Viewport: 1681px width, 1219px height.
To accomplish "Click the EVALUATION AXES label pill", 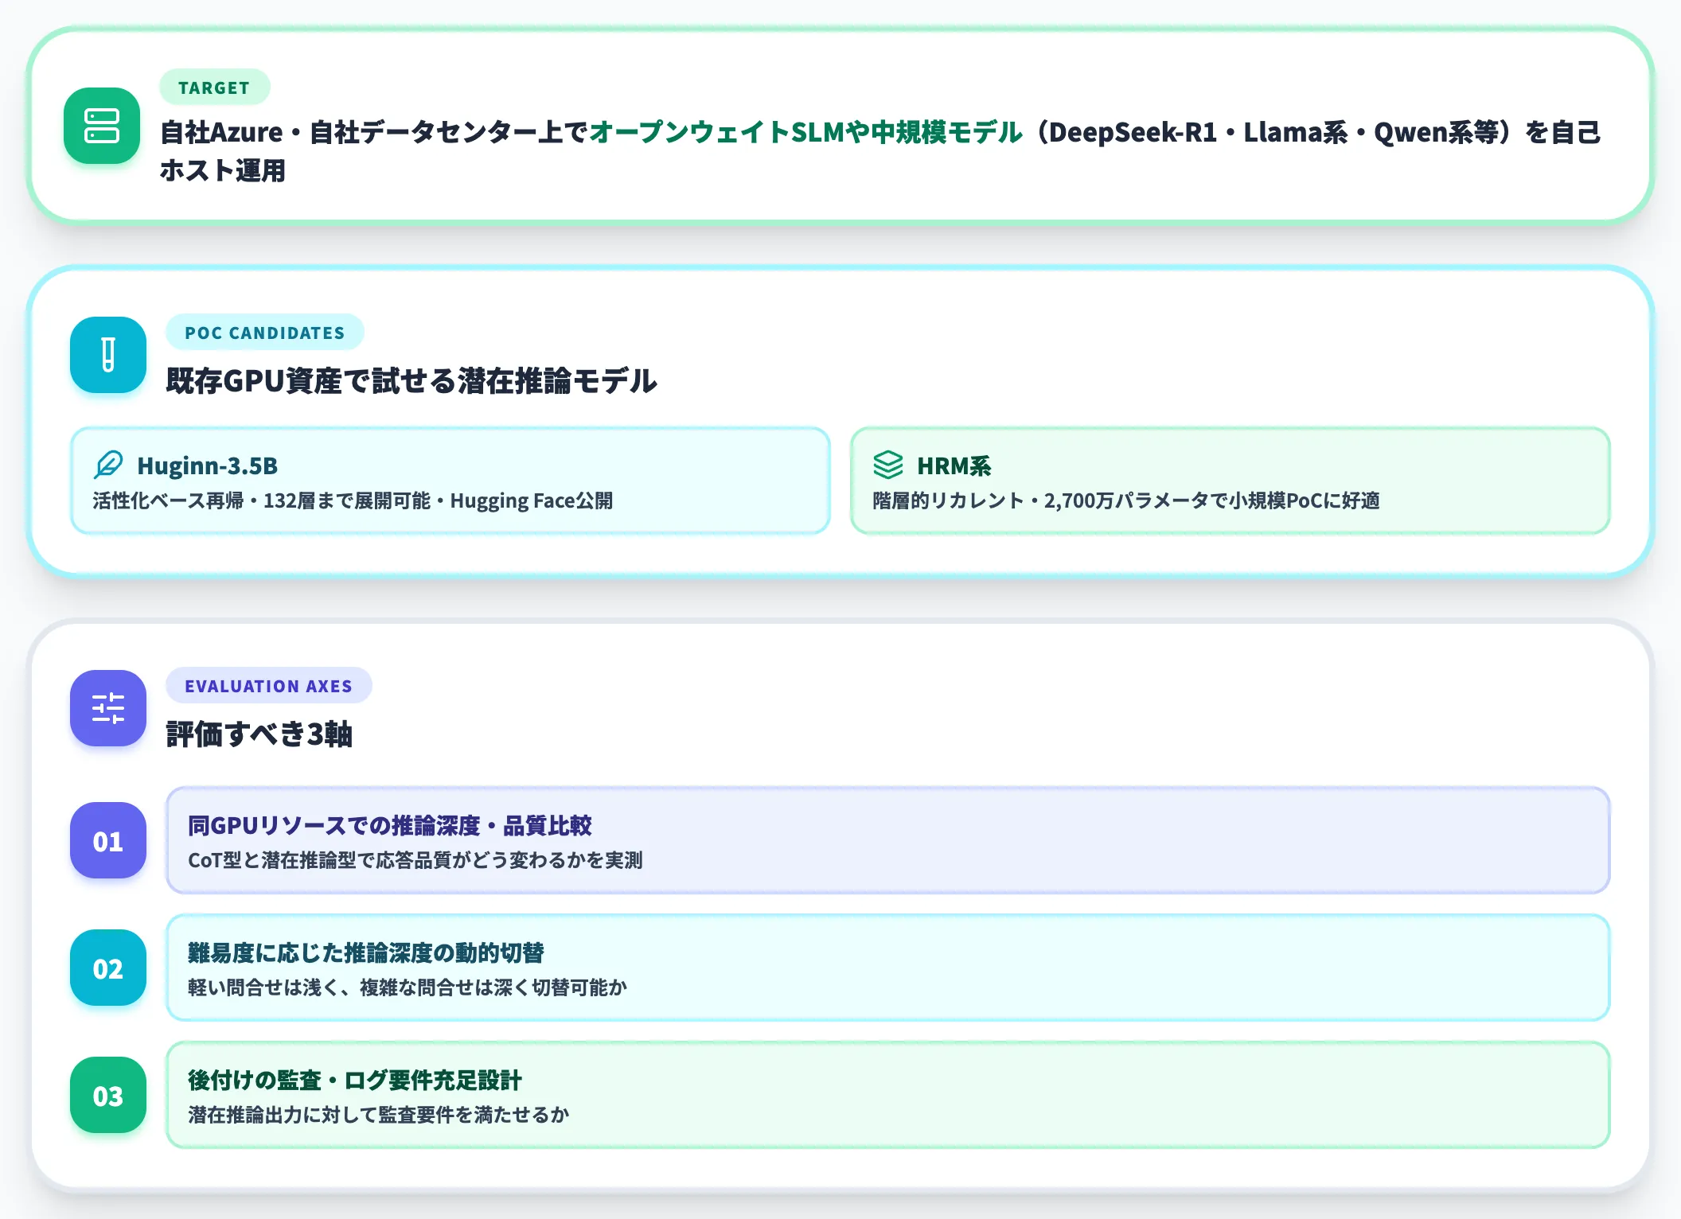I will click(268, 686).
